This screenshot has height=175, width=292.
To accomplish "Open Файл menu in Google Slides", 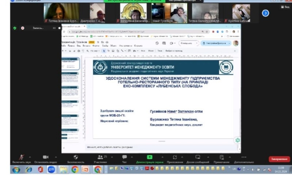I will tap(64, 46).
